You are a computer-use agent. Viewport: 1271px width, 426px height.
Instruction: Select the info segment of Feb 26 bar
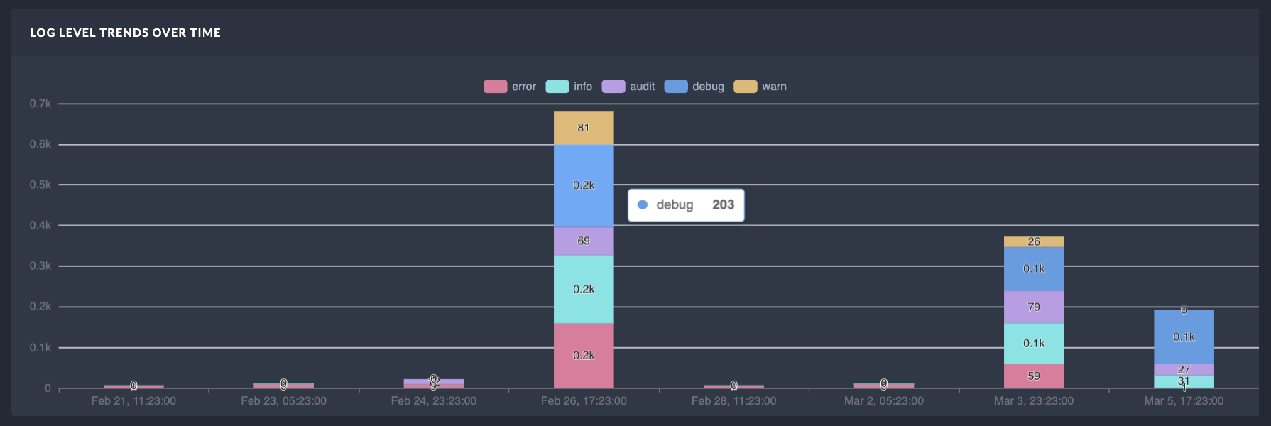pyautogui.click(x=584, y=290)
